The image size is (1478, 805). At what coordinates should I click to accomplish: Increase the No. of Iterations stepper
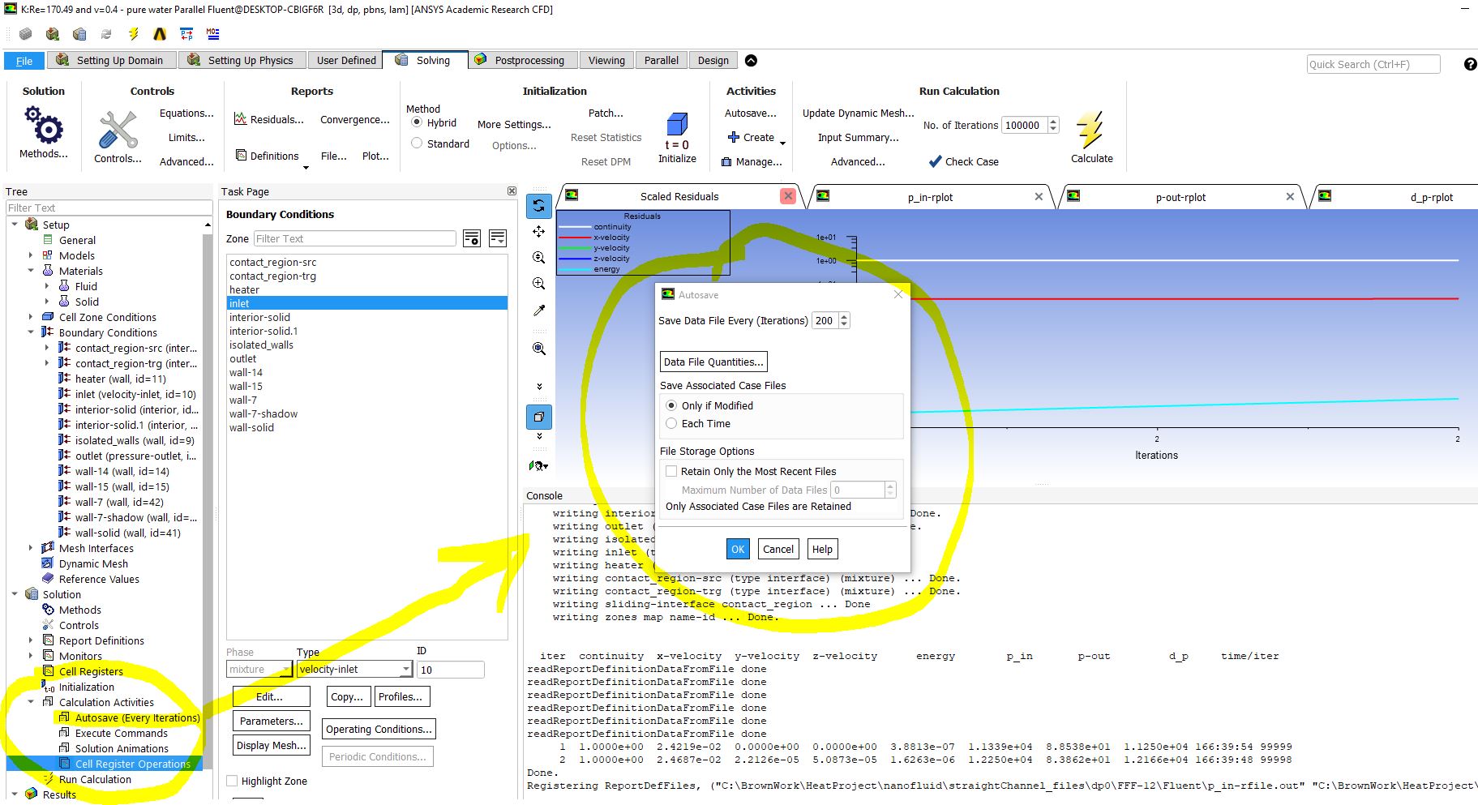[x=1053, y=121]
